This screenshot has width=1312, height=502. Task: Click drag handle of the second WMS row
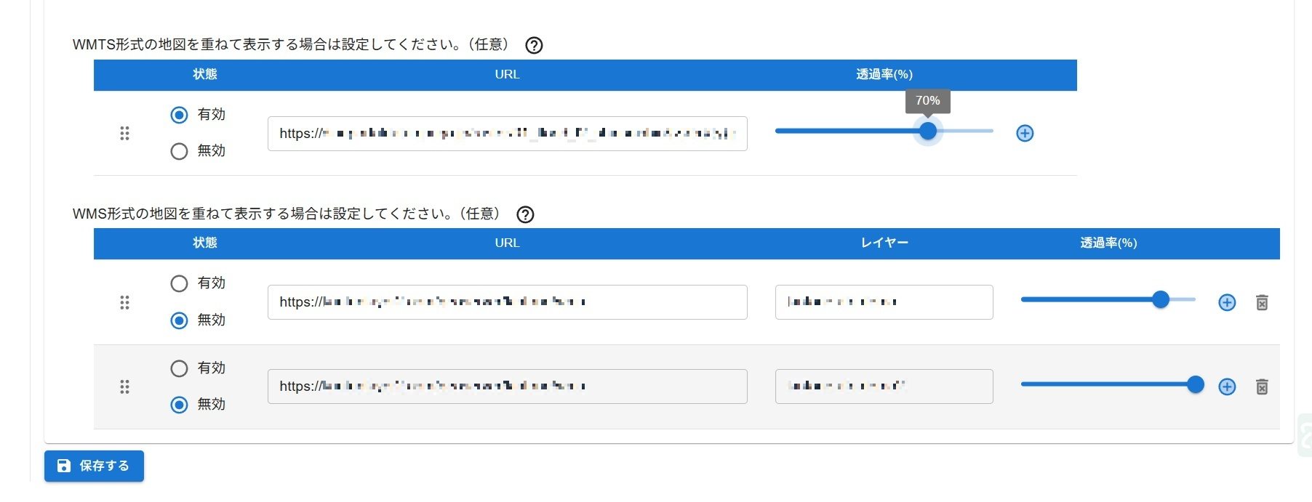(x=124, y=386)
